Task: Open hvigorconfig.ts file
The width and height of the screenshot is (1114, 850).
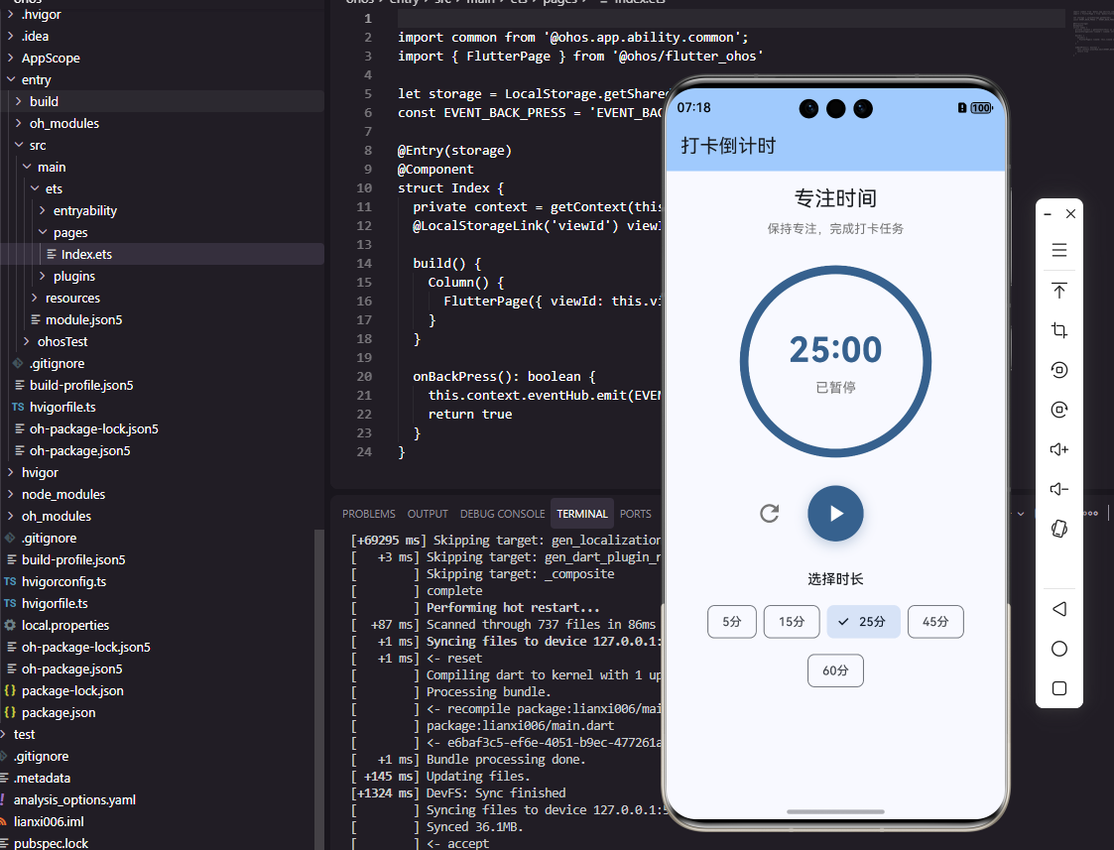Action: [162, 581]
